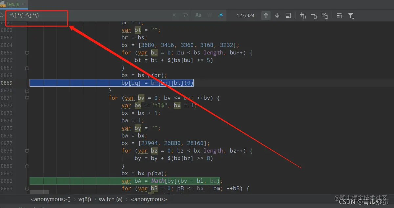
Task: Toggle multiline search mode icon
Action: [339, 15]
